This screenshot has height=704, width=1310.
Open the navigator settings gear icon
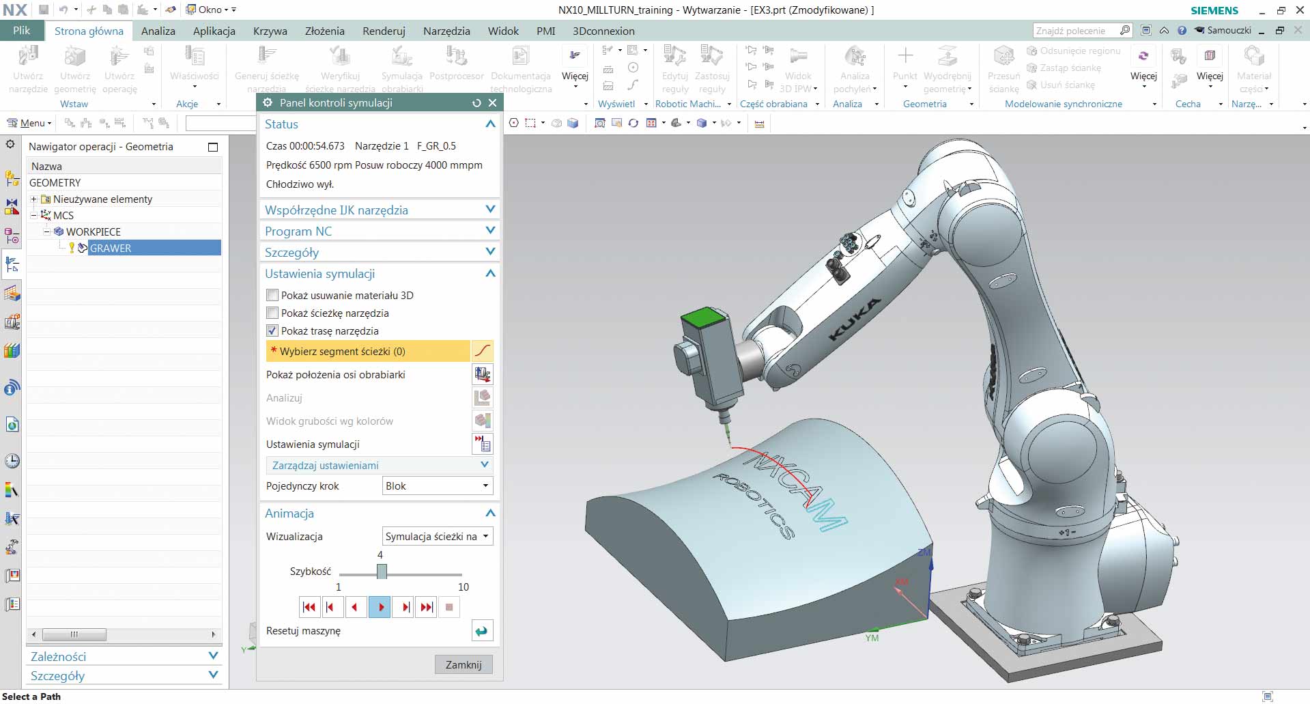[10, 144]
